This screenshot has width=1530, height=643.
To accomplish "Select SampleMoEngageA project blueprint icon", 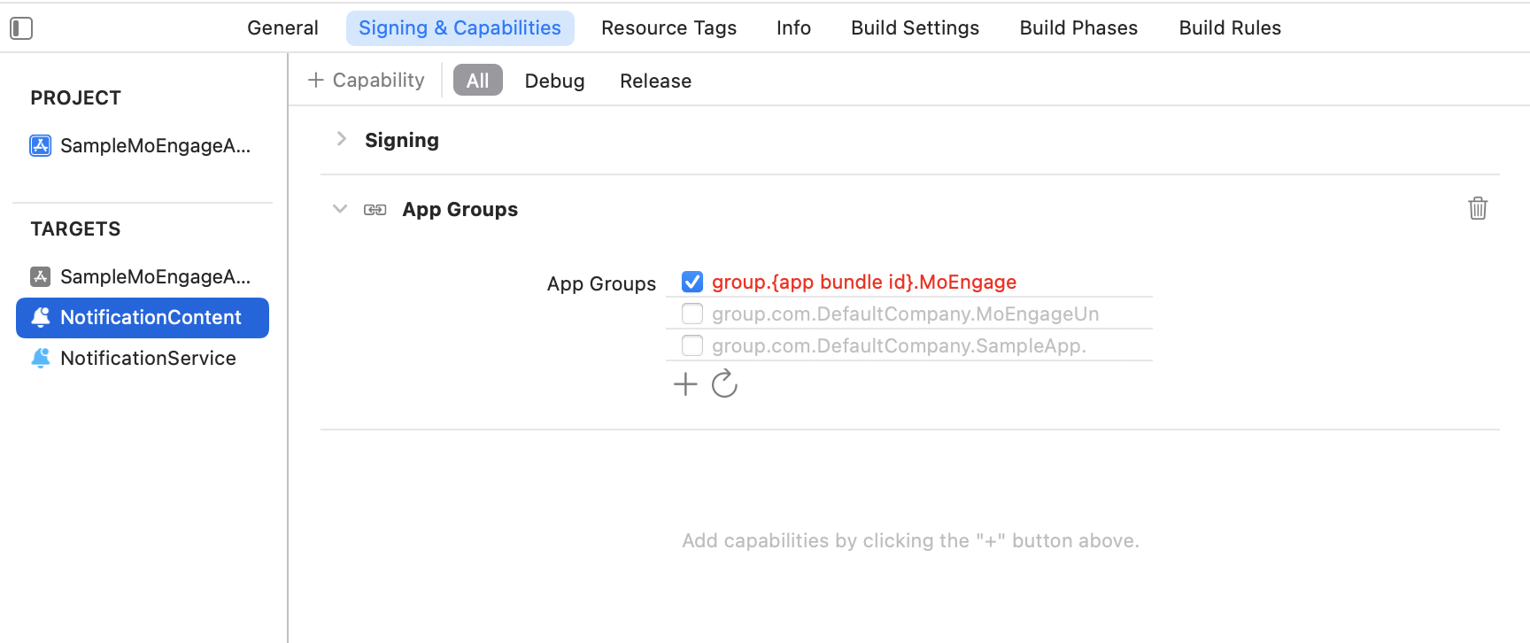I will pyautogui.click(x=41, y=145).
